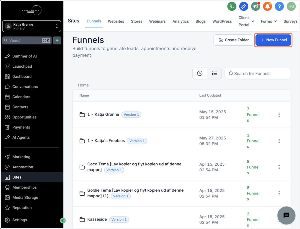Open the Kasseside folder name

[x=97, y=219]
